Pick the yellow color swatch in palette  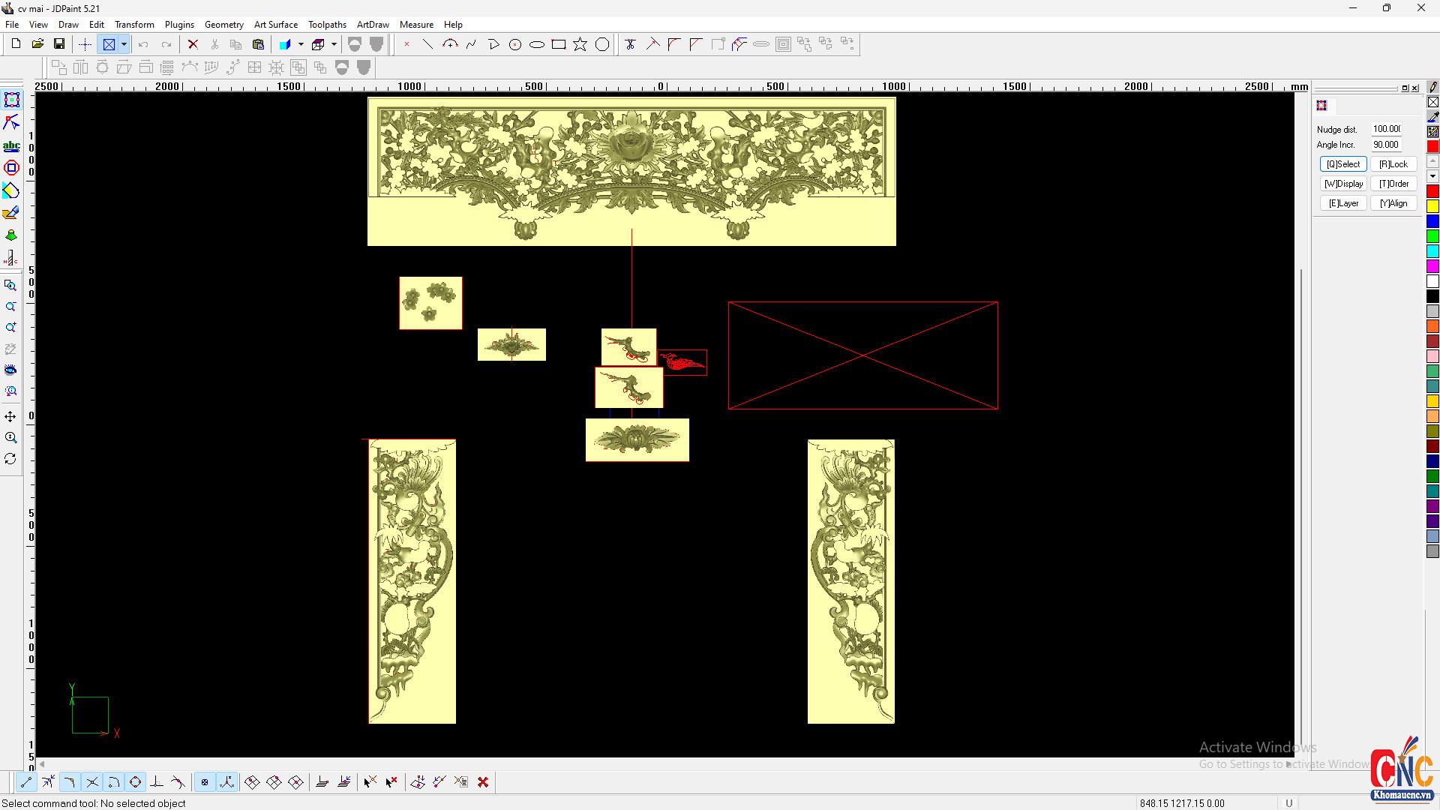coord(1432,206)
